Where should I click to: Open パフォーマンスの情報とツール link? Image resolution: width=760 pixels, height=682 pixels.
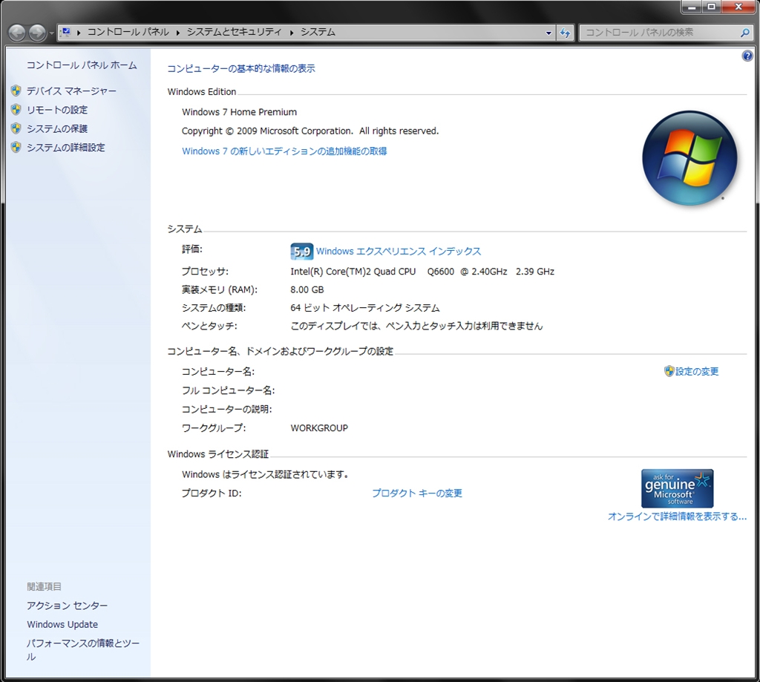click(83, 650)
